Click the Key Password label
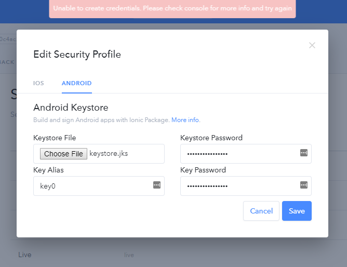347x267 pixels. pyautogui.click(x=203, y=170)
